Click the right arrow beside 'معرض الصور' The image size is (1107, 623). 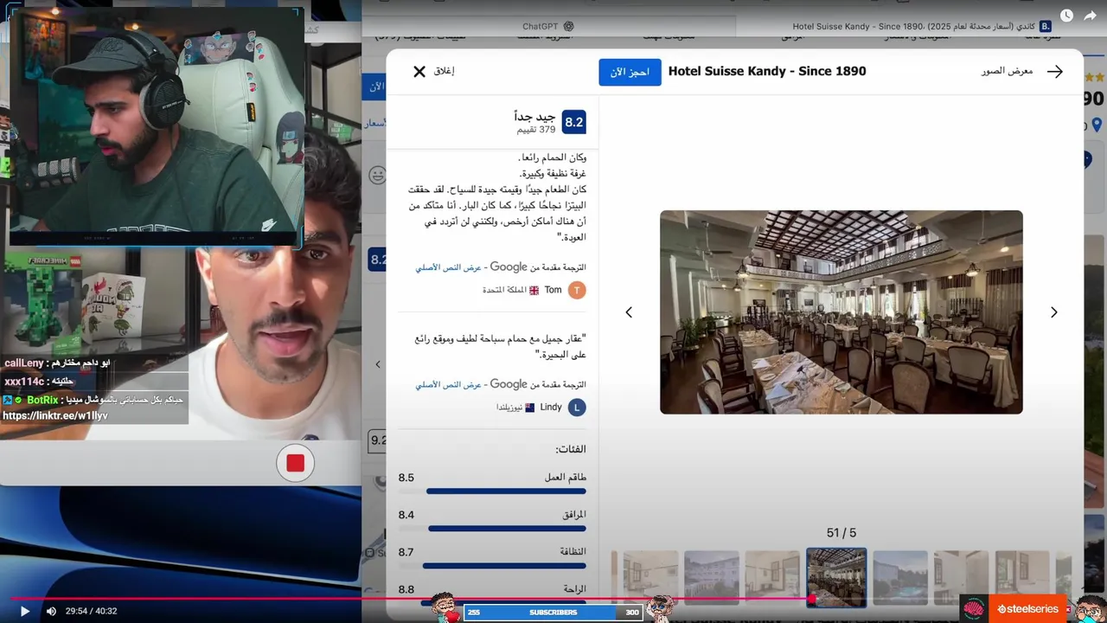pos(1055,72)
